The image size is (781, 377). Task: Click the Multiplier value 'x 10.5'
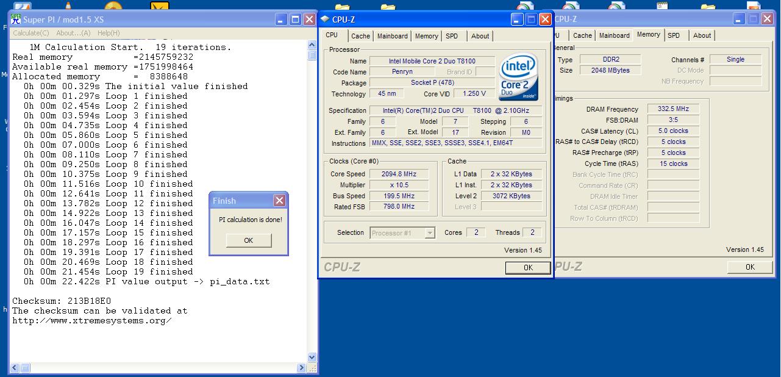click(x=399, y=185)
